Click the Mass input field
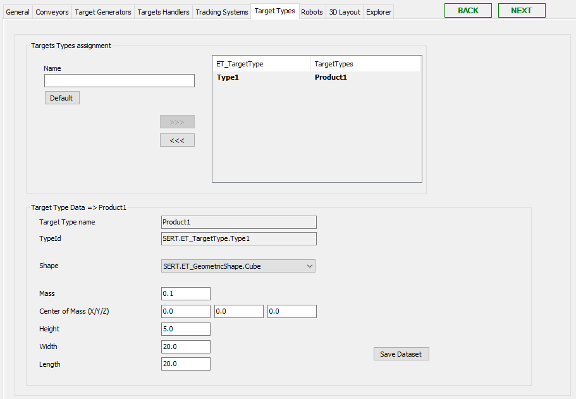The image size is (576, 399). pyautogui.click(x=185, y=293)
